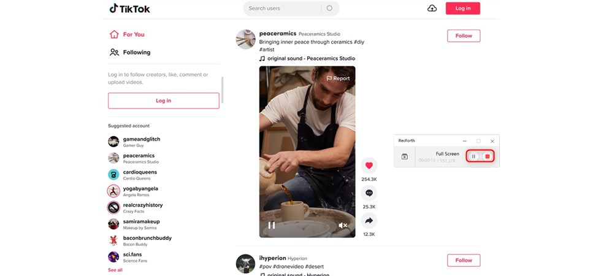Click the ihyperion username
The image size is (601, 276).
pyautogui.click(x=272, y=258)
